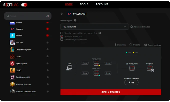
Task: Enable Use the routes within my country first
Action: click(x=62, y=33)
